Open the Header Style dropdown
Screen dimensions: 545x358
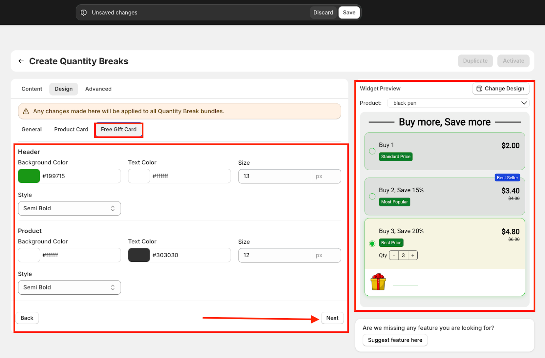[69, 208]
